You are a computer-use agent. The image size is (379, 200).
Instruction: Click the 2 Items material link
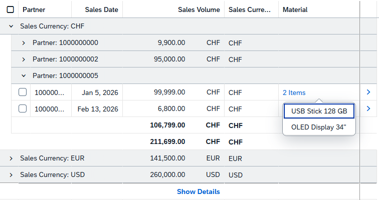coord(294,92)
